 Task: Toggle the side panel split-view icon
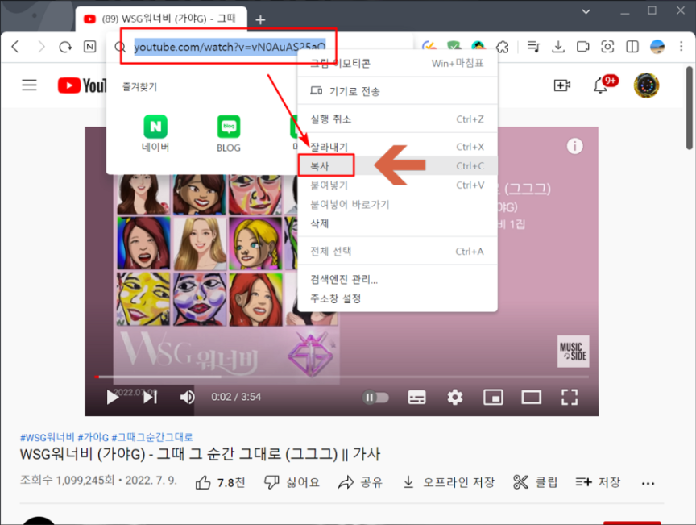[632, 47]
